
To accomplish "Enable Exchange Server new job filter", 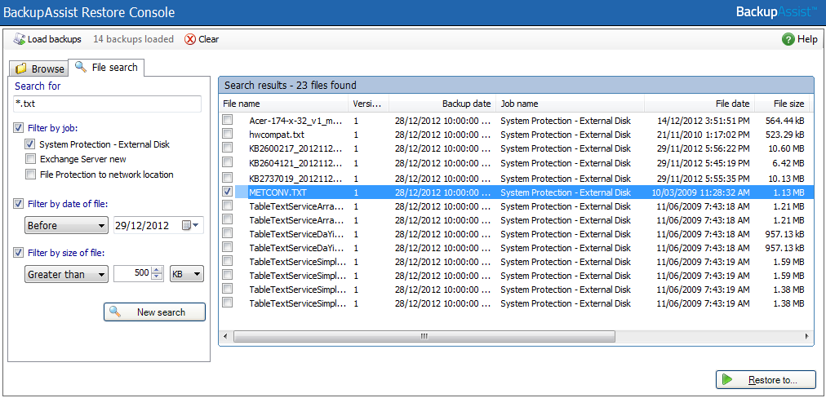I will [x=30, y=159].
